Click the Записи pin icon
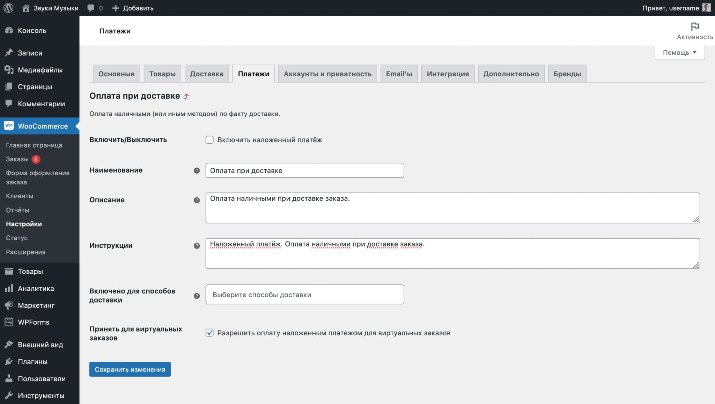The width and height of the screenshot is (715, 404). pyautogui.click(x=9, y=53)
